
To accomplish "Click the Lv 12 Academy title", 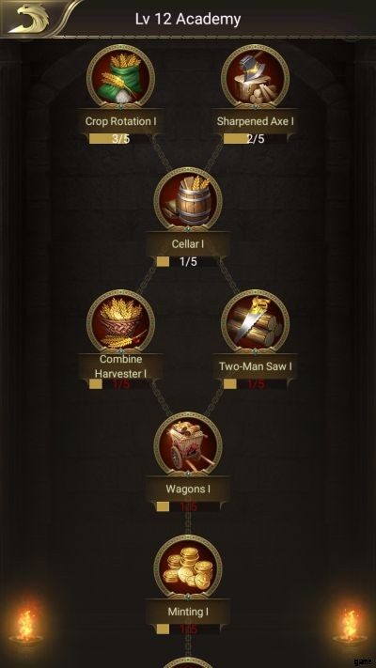I will click(188, 19).
